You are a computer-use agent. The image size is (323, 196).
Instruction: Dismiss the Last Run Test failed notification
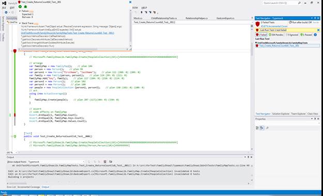click(x=318, y=30)
